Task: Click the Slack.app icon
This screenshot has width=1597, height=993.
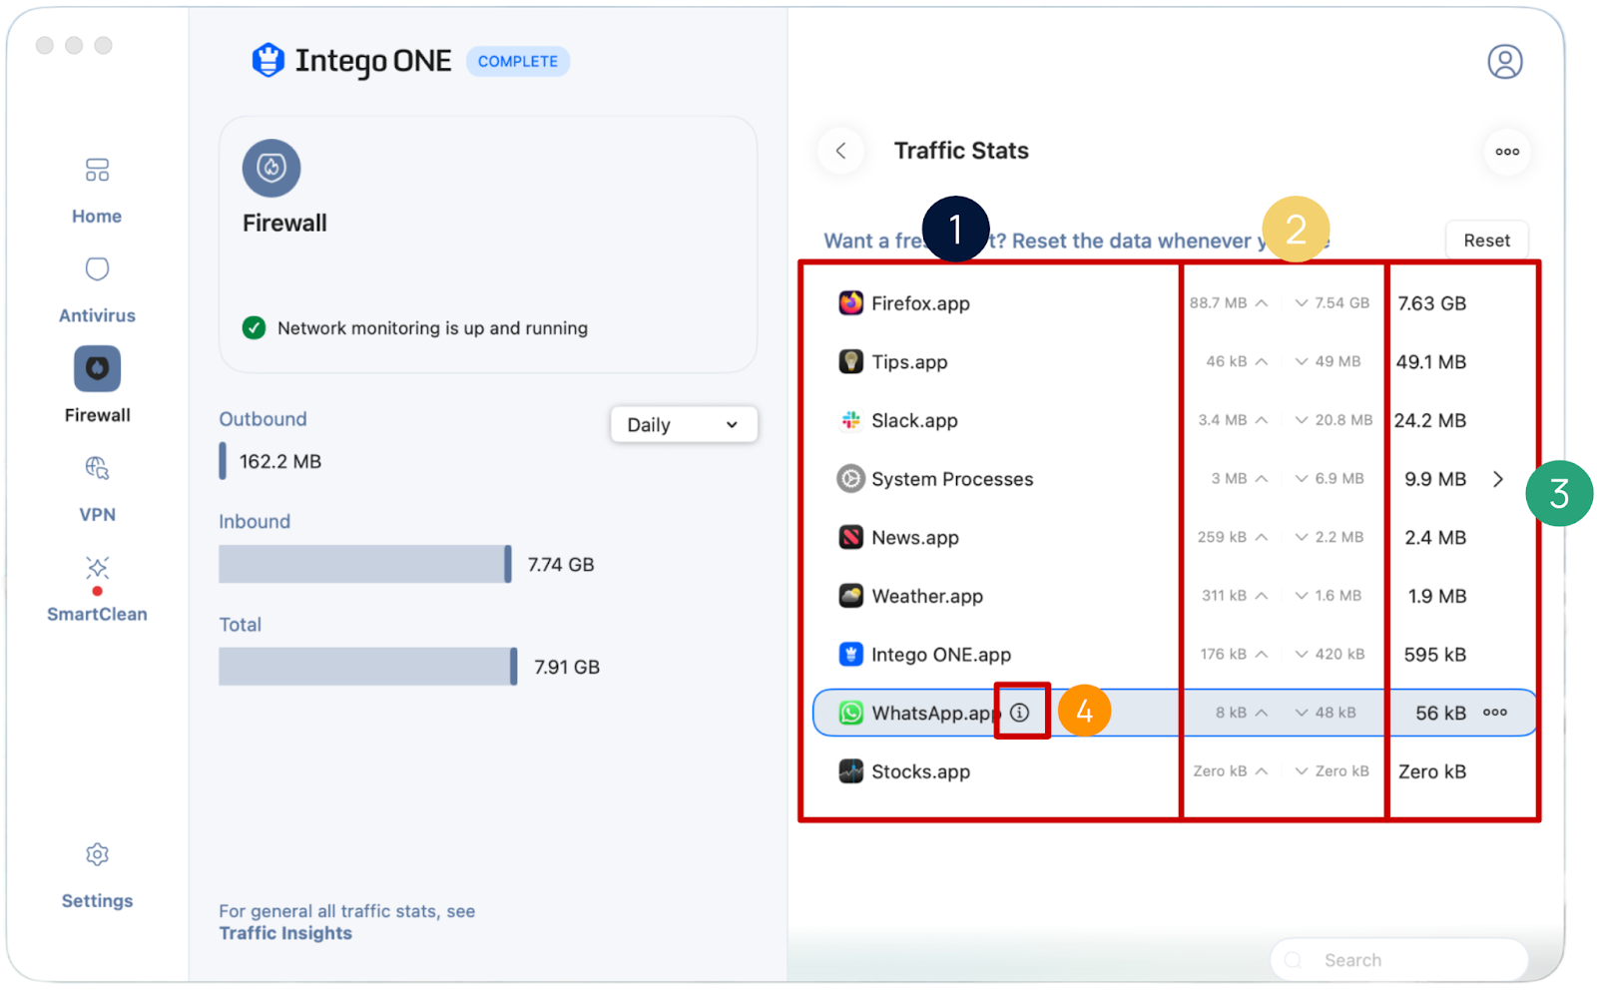Action: pos(850,420)
